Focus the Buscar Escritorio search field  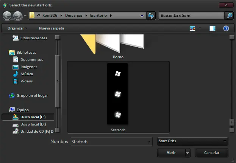[x=191, y=16]
